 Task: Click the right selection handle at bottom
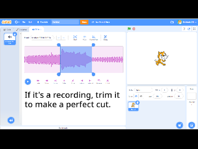click(93, 74)
